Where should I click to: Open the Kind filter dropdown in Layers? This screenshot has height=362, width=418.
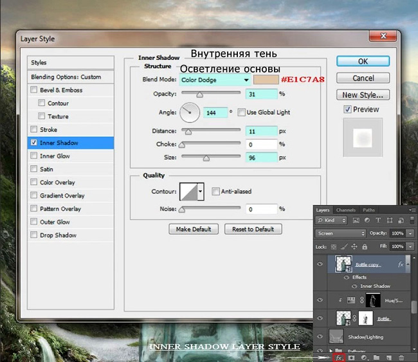click(x=331, y=220)
